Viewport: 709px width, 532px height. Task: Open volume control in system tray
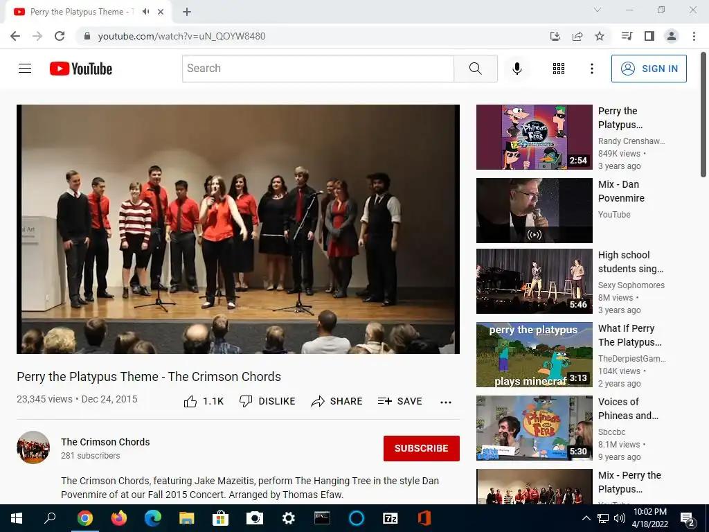[620, 518]
